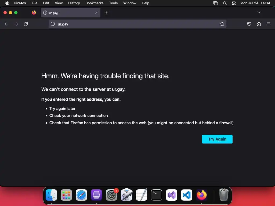Open the Tools menu
275x206 pixels.
[113, 3]
